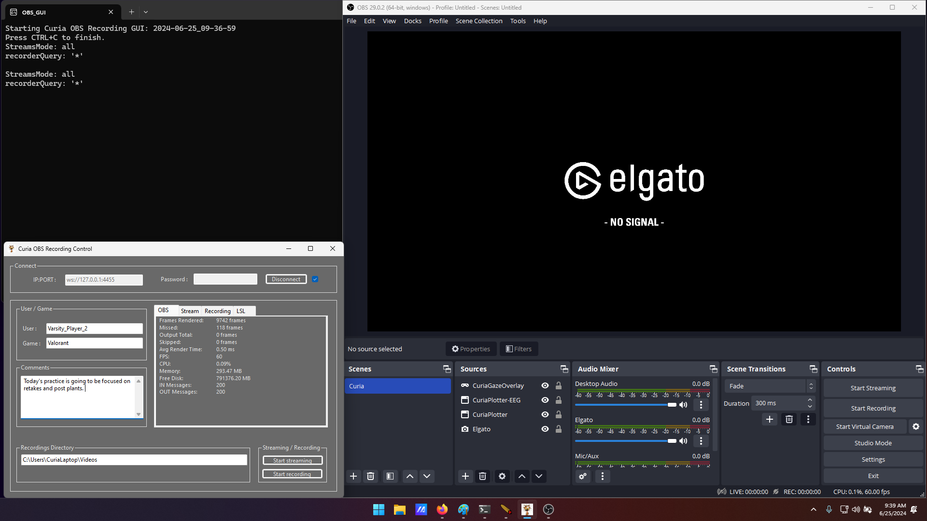Hide the CuriaPlotter source
The image size is (927, 521).
click(x=545, y=414)
